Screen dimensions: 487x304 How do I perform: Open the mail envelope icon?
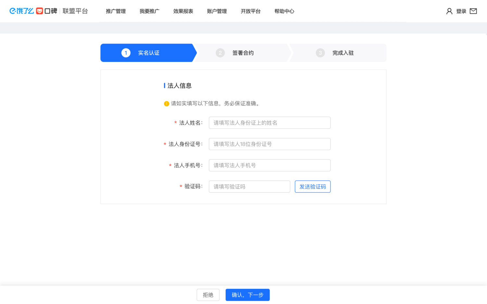click(473, 11)
